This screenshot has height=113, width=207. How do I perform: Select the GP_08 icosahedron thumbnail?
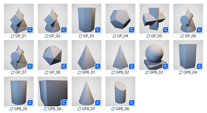click(53, 55)
